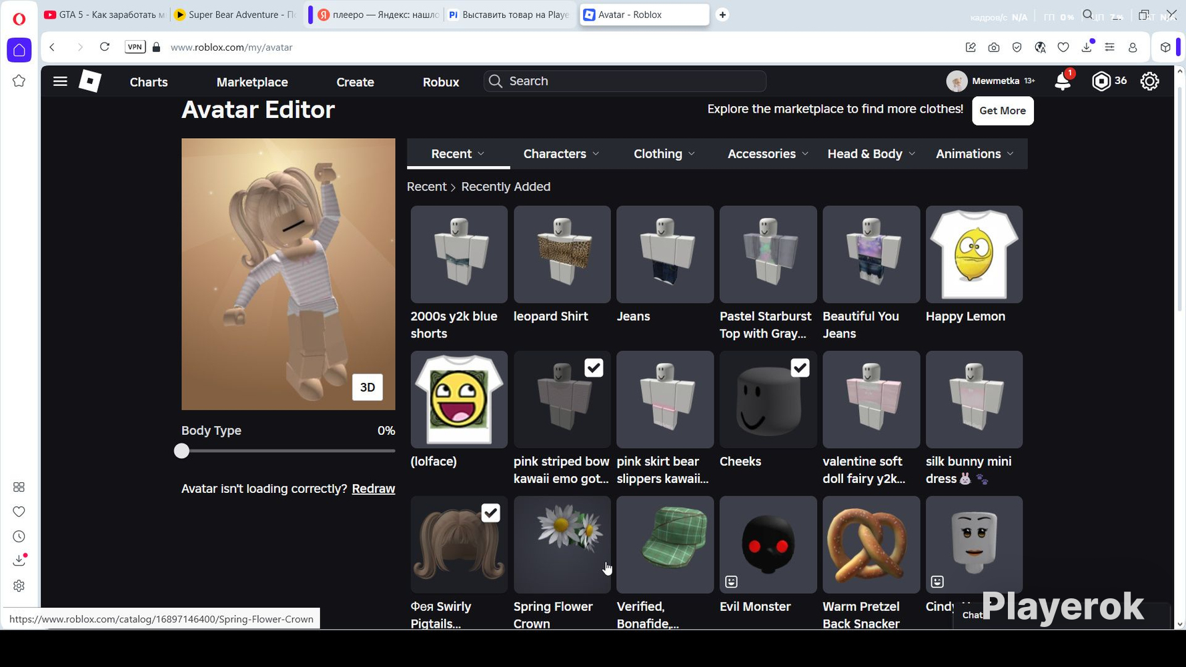
Task: Open the Roblox settings gear
Action: 1149,81
